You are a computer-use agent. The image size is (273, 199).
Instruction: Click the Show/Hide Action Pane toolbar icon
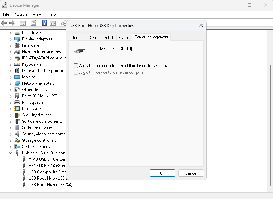click(53, 23)
